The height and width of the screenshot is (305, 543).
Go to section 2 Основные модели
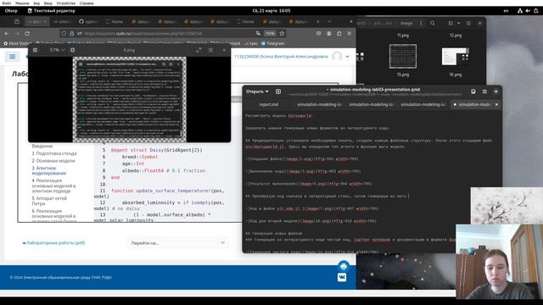click(x=53, y=161)
